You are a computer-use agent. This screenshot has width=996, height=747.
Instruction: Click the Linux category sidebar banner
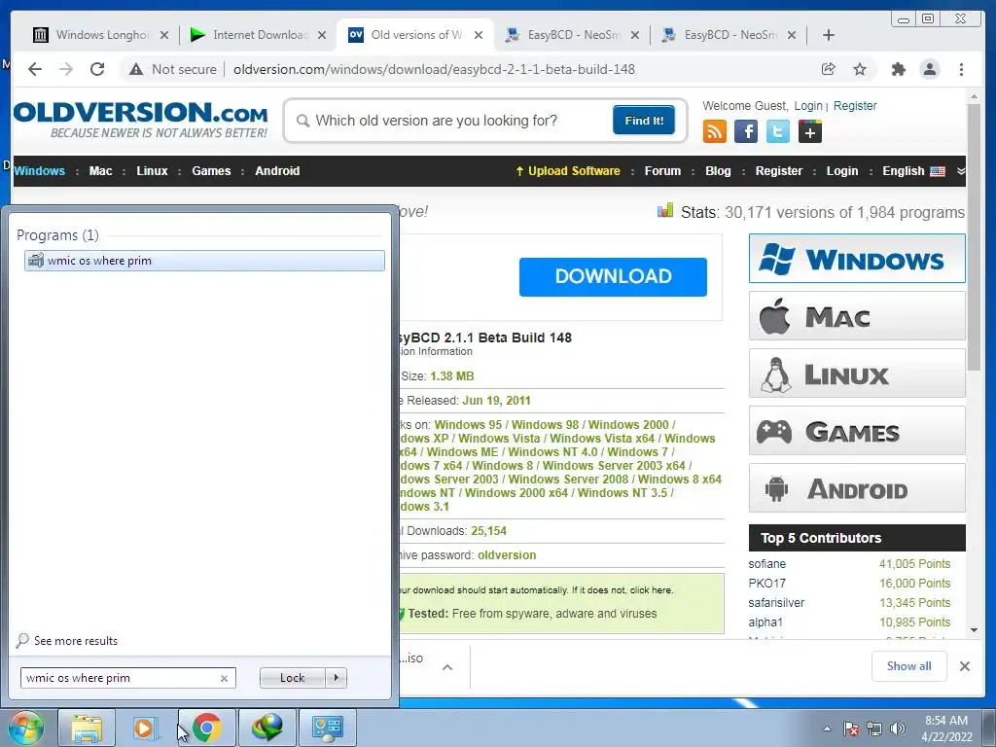click(857, 373)
